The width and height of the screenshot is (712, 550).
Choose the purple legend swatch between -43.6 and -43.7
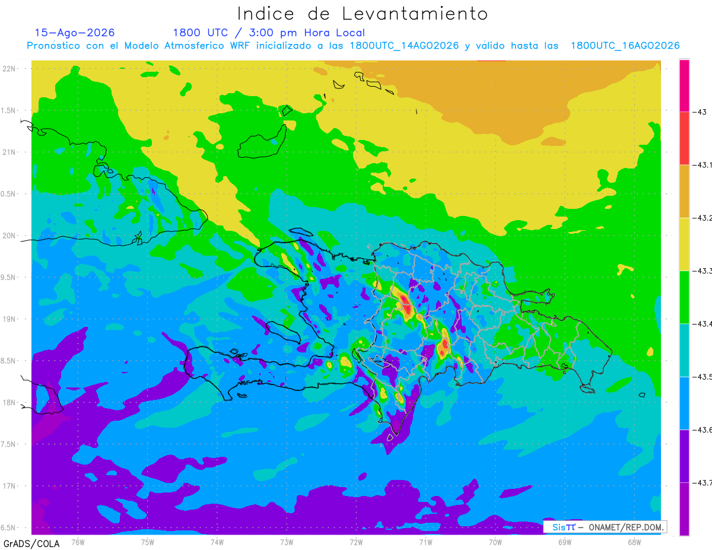684,456
